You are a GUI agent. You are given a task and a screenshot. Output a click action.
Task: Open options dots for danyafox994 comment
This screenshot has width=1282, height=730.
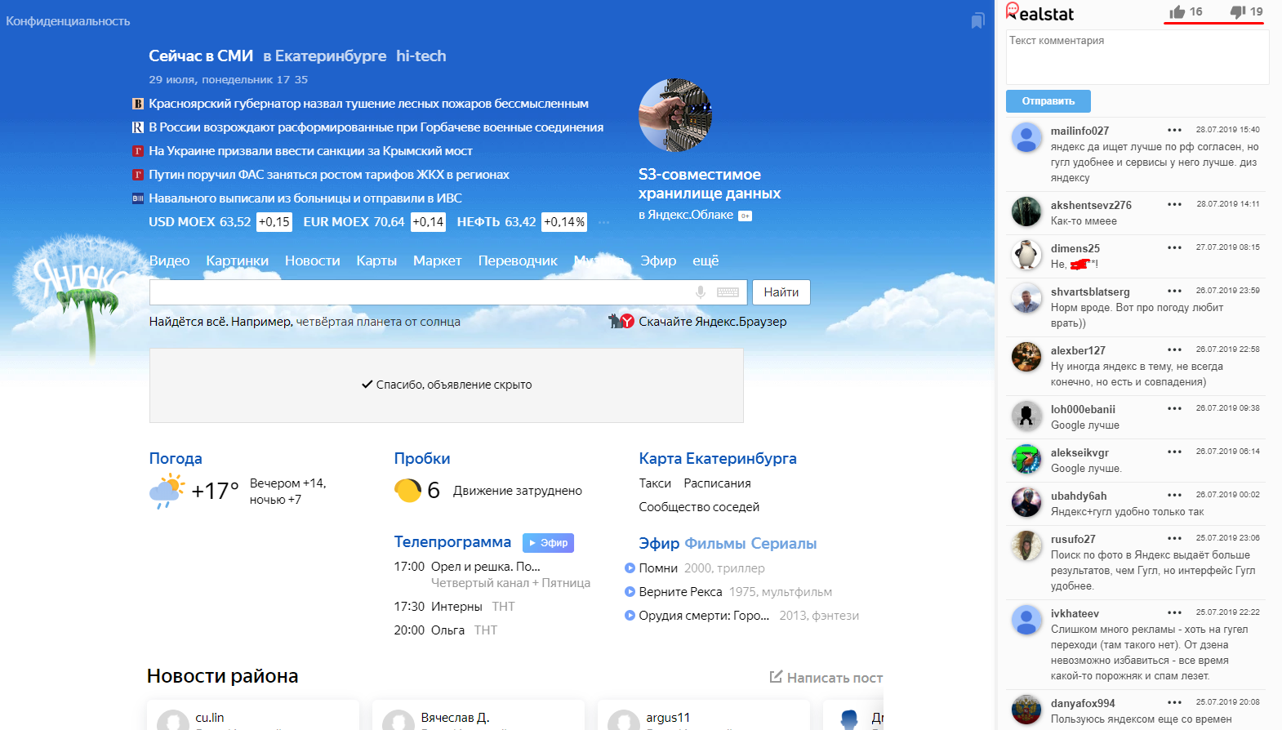(1174, 702)
